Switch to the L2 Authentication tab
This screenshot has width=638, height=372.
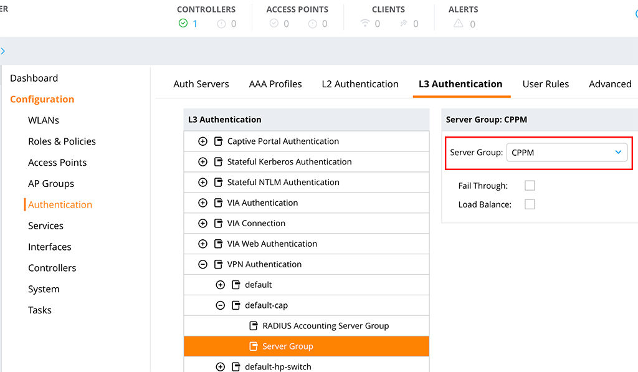click(360, 83)
